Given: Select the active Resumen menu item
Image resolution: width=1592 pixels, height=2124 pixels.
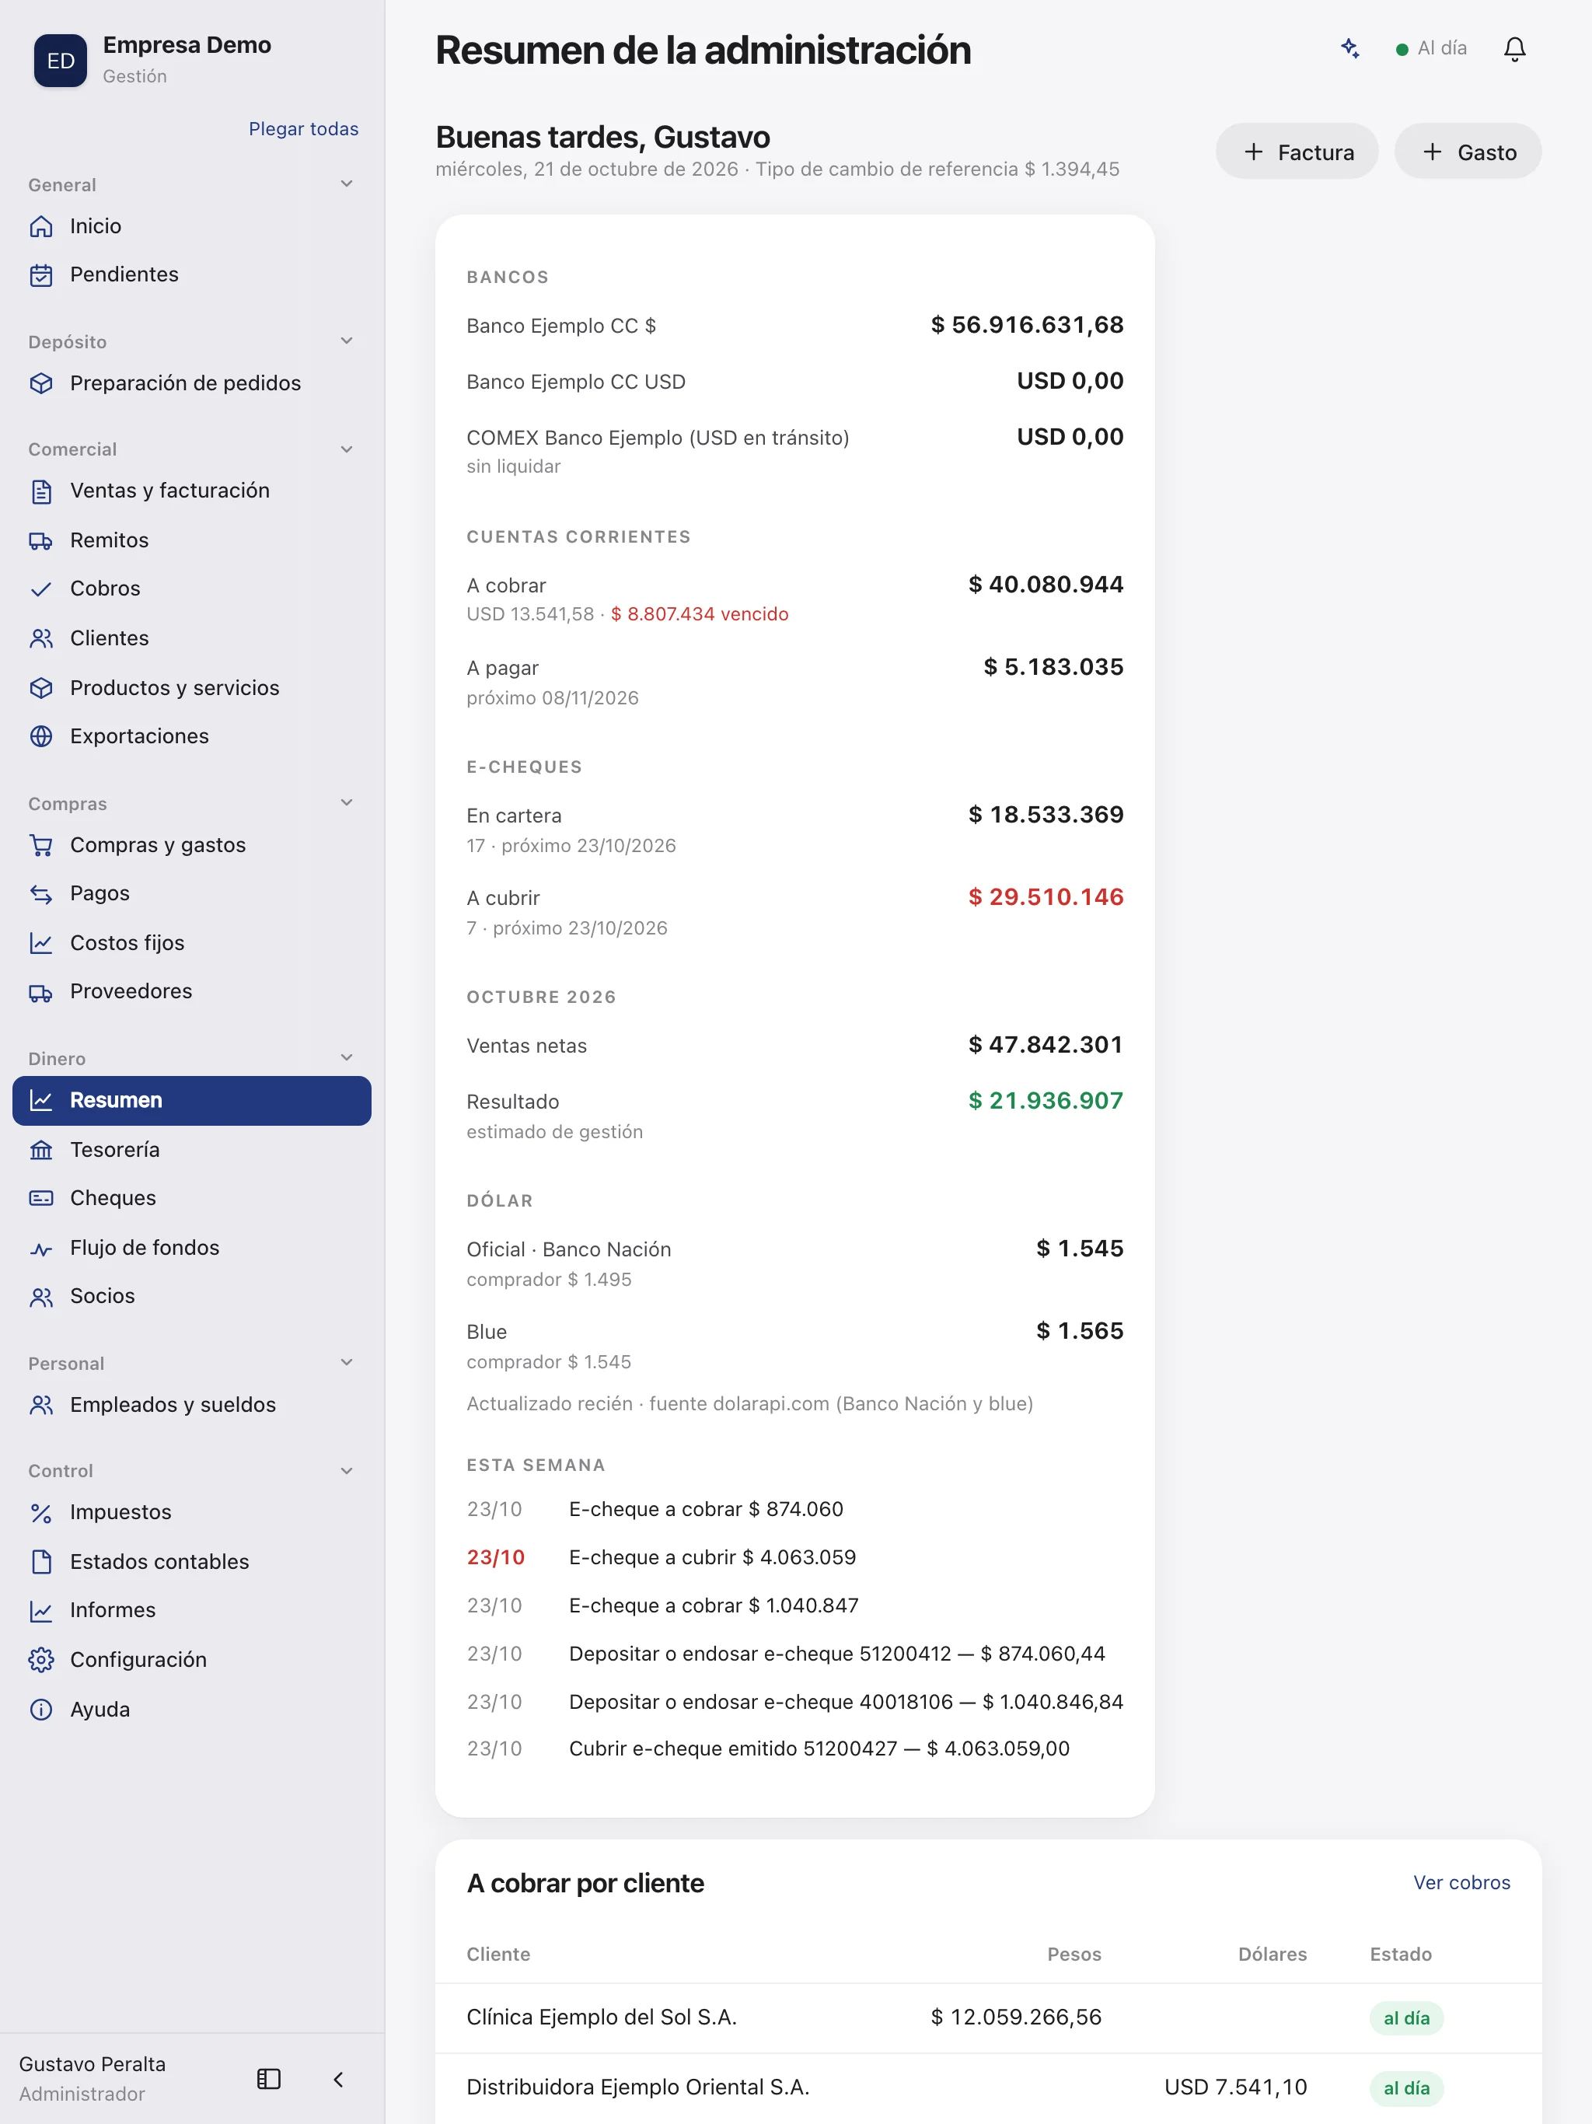Looking at the screenshot, I should (192, 1100).
